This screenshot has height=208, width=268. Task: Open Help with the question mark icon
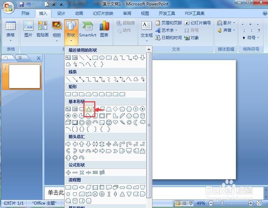point(265,13)
